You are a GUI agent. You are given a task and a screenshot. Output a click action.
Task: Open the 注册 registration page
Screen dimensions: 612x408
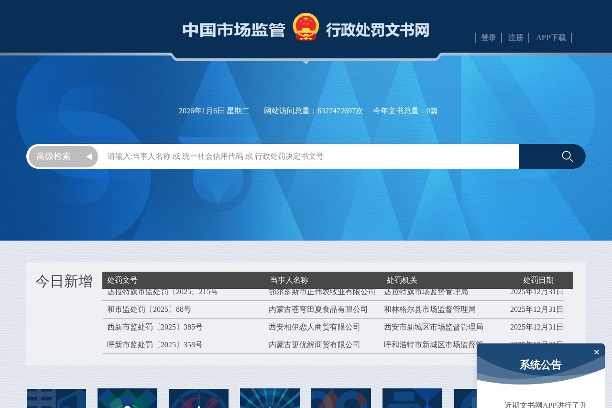click(x=515, y=38)
